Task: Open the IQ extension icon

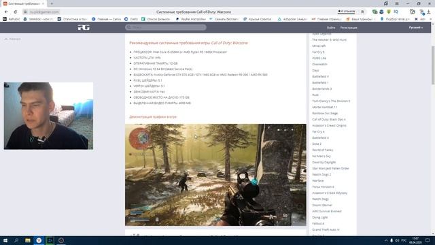Action: tap(396, 12)
